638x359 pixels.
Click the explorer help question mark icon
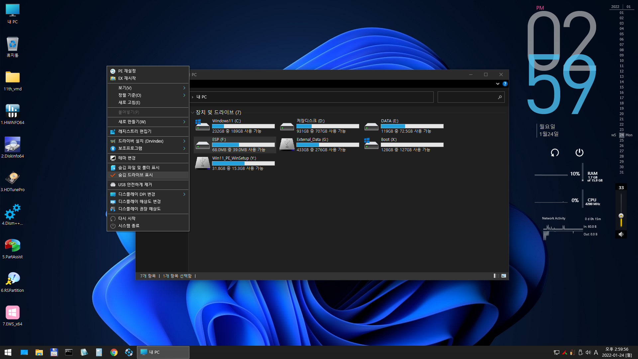(x=505, y=84)
